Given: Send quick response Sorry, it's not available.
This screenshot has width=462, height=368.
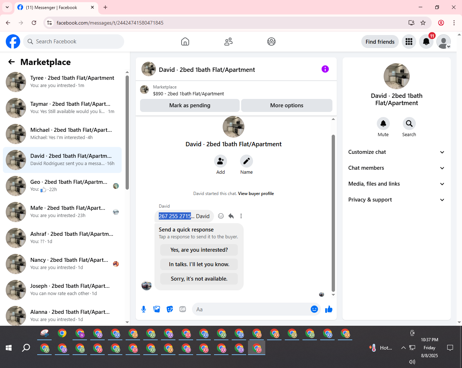Looking at the screenshot, I should click(x=199, y=279).
